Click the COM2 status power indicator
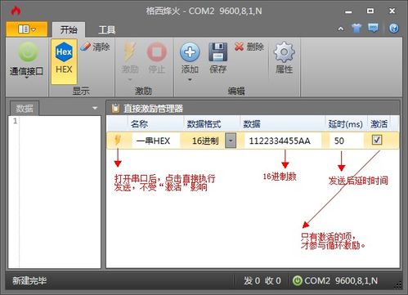The width and height of the screenshot is (408, 295). (x=298, y=280)
